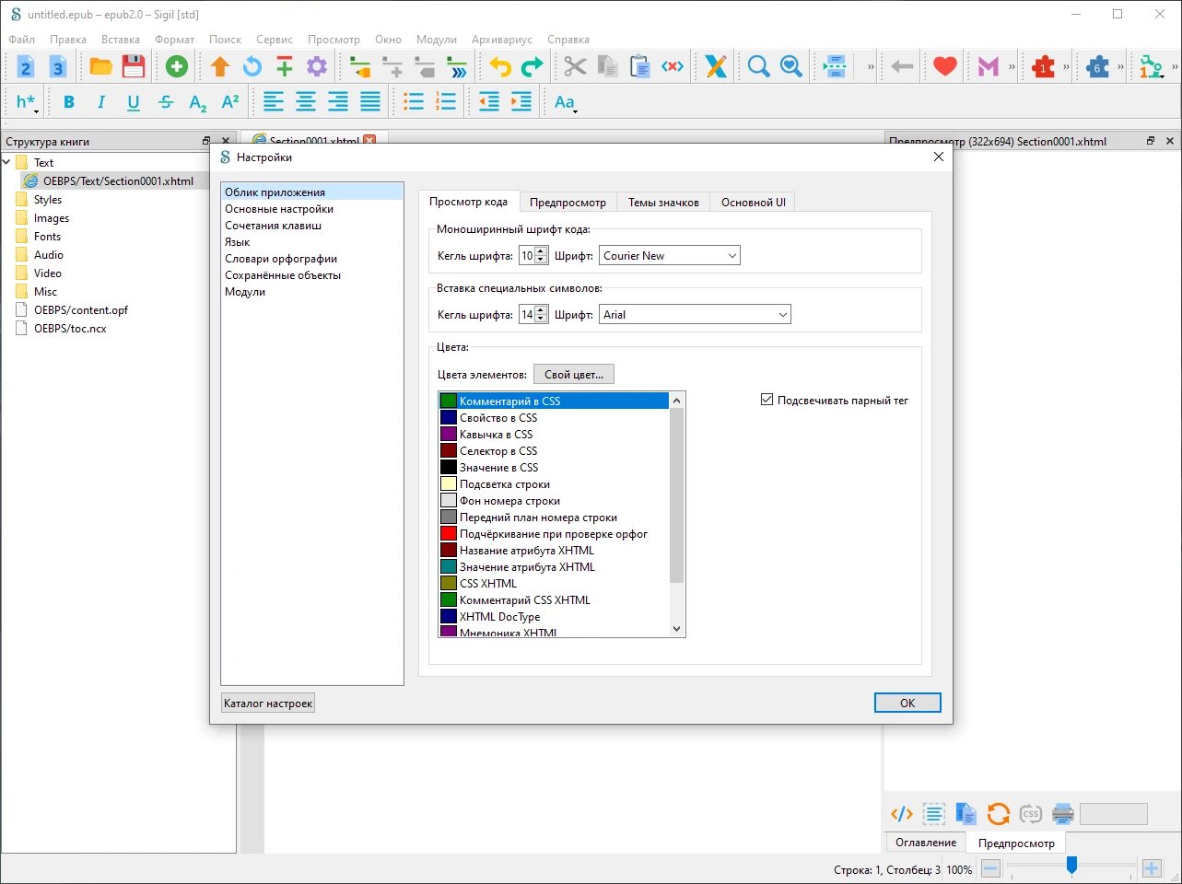Screen dimensions: 1182x884
Task: Click the Justify text icon
Action: [x=370, y=102]
